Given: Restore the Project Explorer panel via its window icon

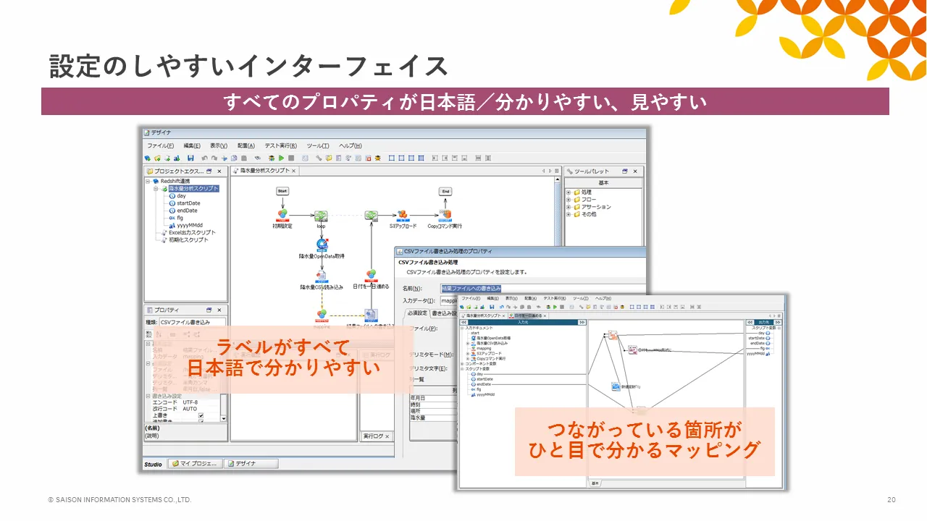Looking at the screenshot, I should [209, 171].
